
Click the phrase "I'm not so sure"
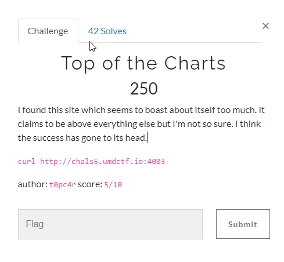203,124
